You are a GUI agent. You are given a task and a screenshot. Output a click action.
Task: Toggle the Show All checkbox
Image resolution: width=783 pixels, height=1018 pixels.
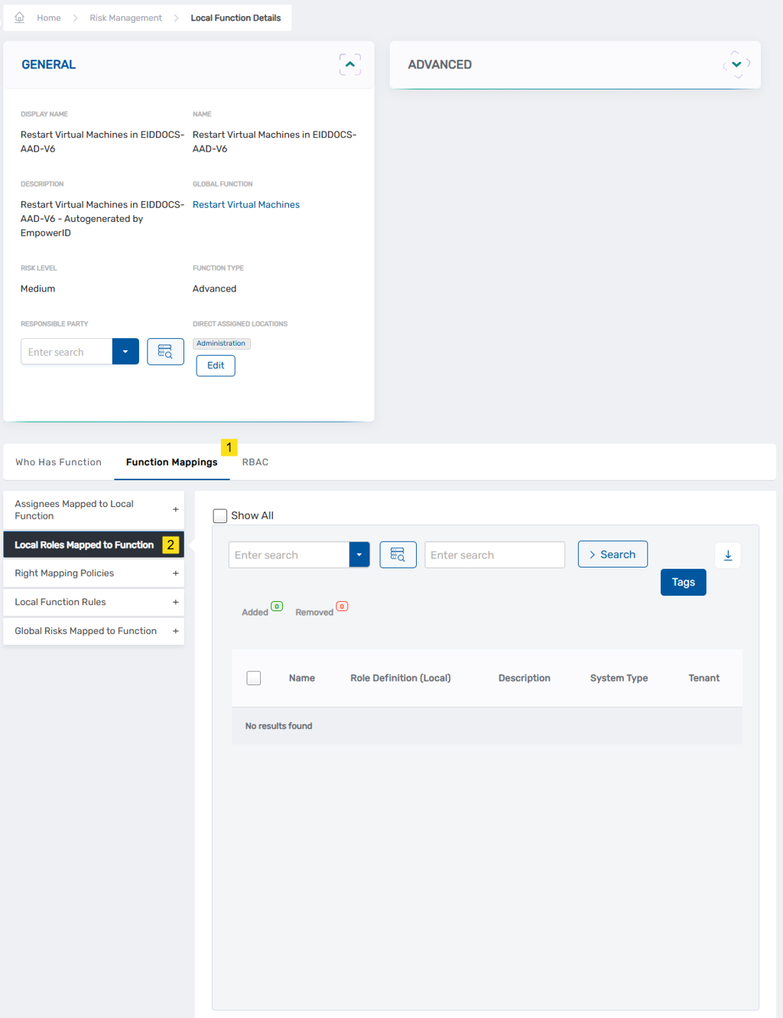coord(220,516)
